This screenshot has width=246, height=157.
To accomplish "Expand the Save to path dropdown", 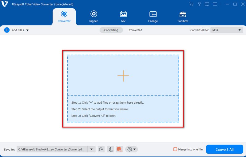I will pyautogui.click(x=91, y=149).
